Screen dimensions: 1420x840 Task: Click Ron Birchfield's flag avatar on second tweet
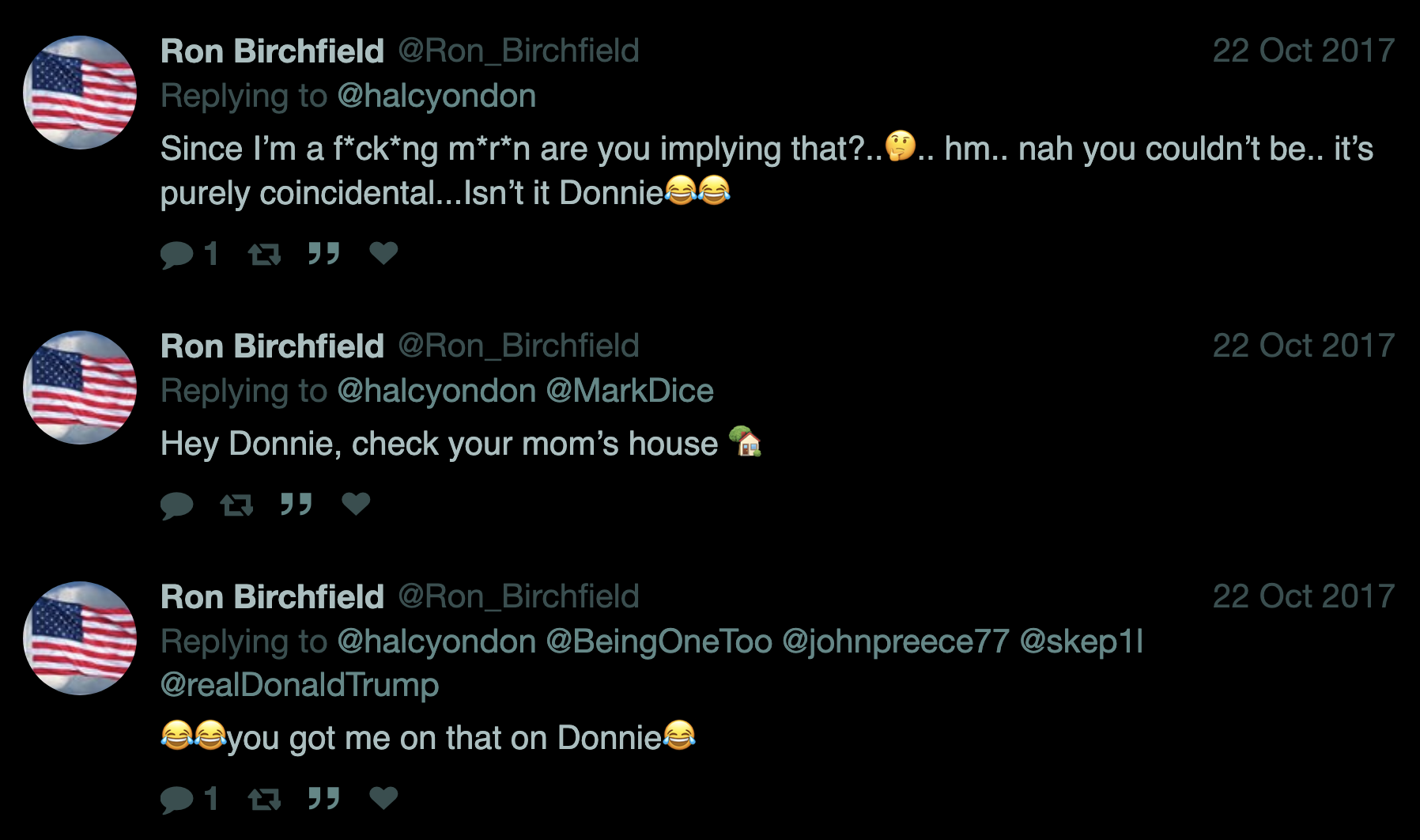click(x=80, y=388)
